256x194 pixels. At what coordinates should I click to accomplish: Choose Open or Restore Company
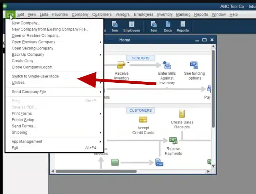[x=55, y=35]
